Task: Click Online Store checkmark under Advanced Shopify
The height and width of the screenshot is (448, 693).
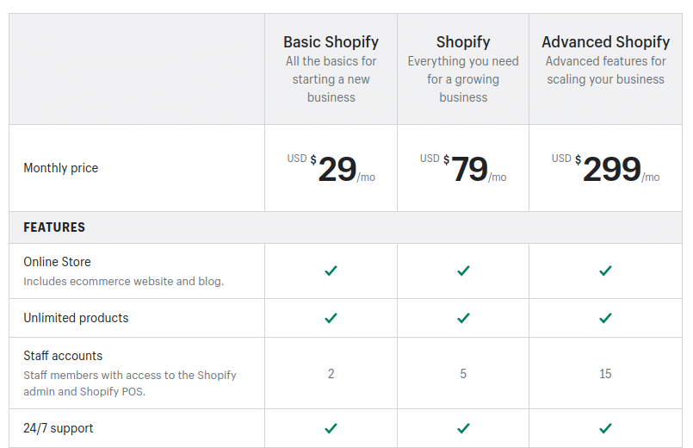Action: pyautogui.click(x=605, y=271)
